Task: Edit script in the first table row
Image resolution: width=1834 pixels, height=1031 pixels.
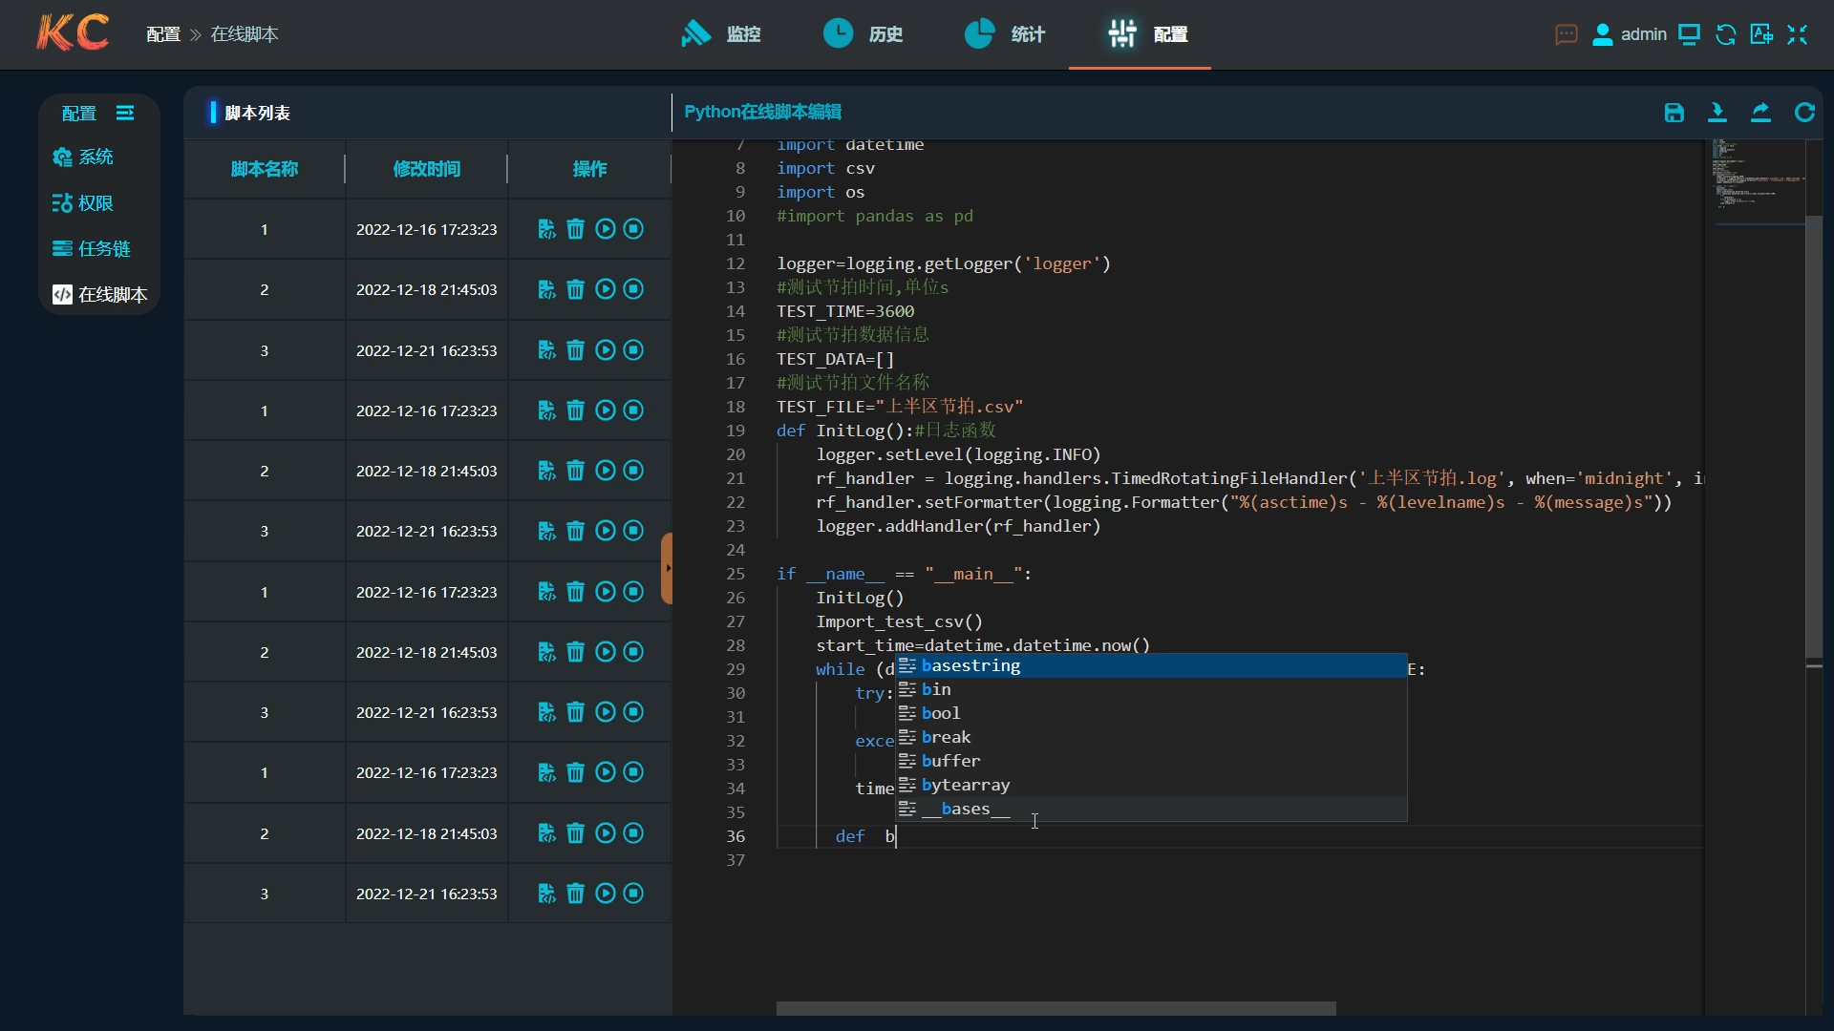Action: (x=546, y=229)
